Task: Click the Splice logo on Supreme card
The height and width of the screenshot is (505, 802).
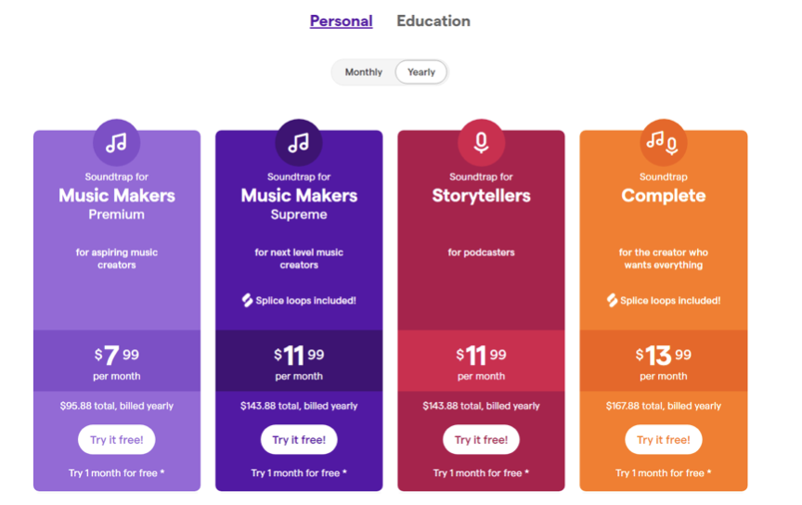Action: click(248, 300)
